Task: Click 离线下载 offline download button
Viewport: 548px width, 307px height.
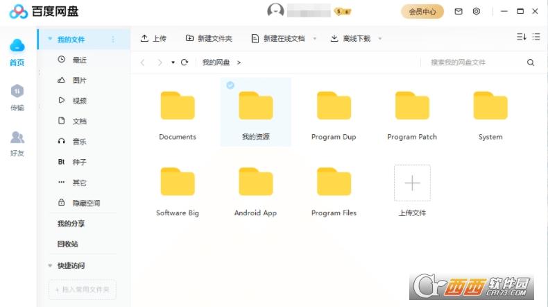Action: tap(350, 38)
